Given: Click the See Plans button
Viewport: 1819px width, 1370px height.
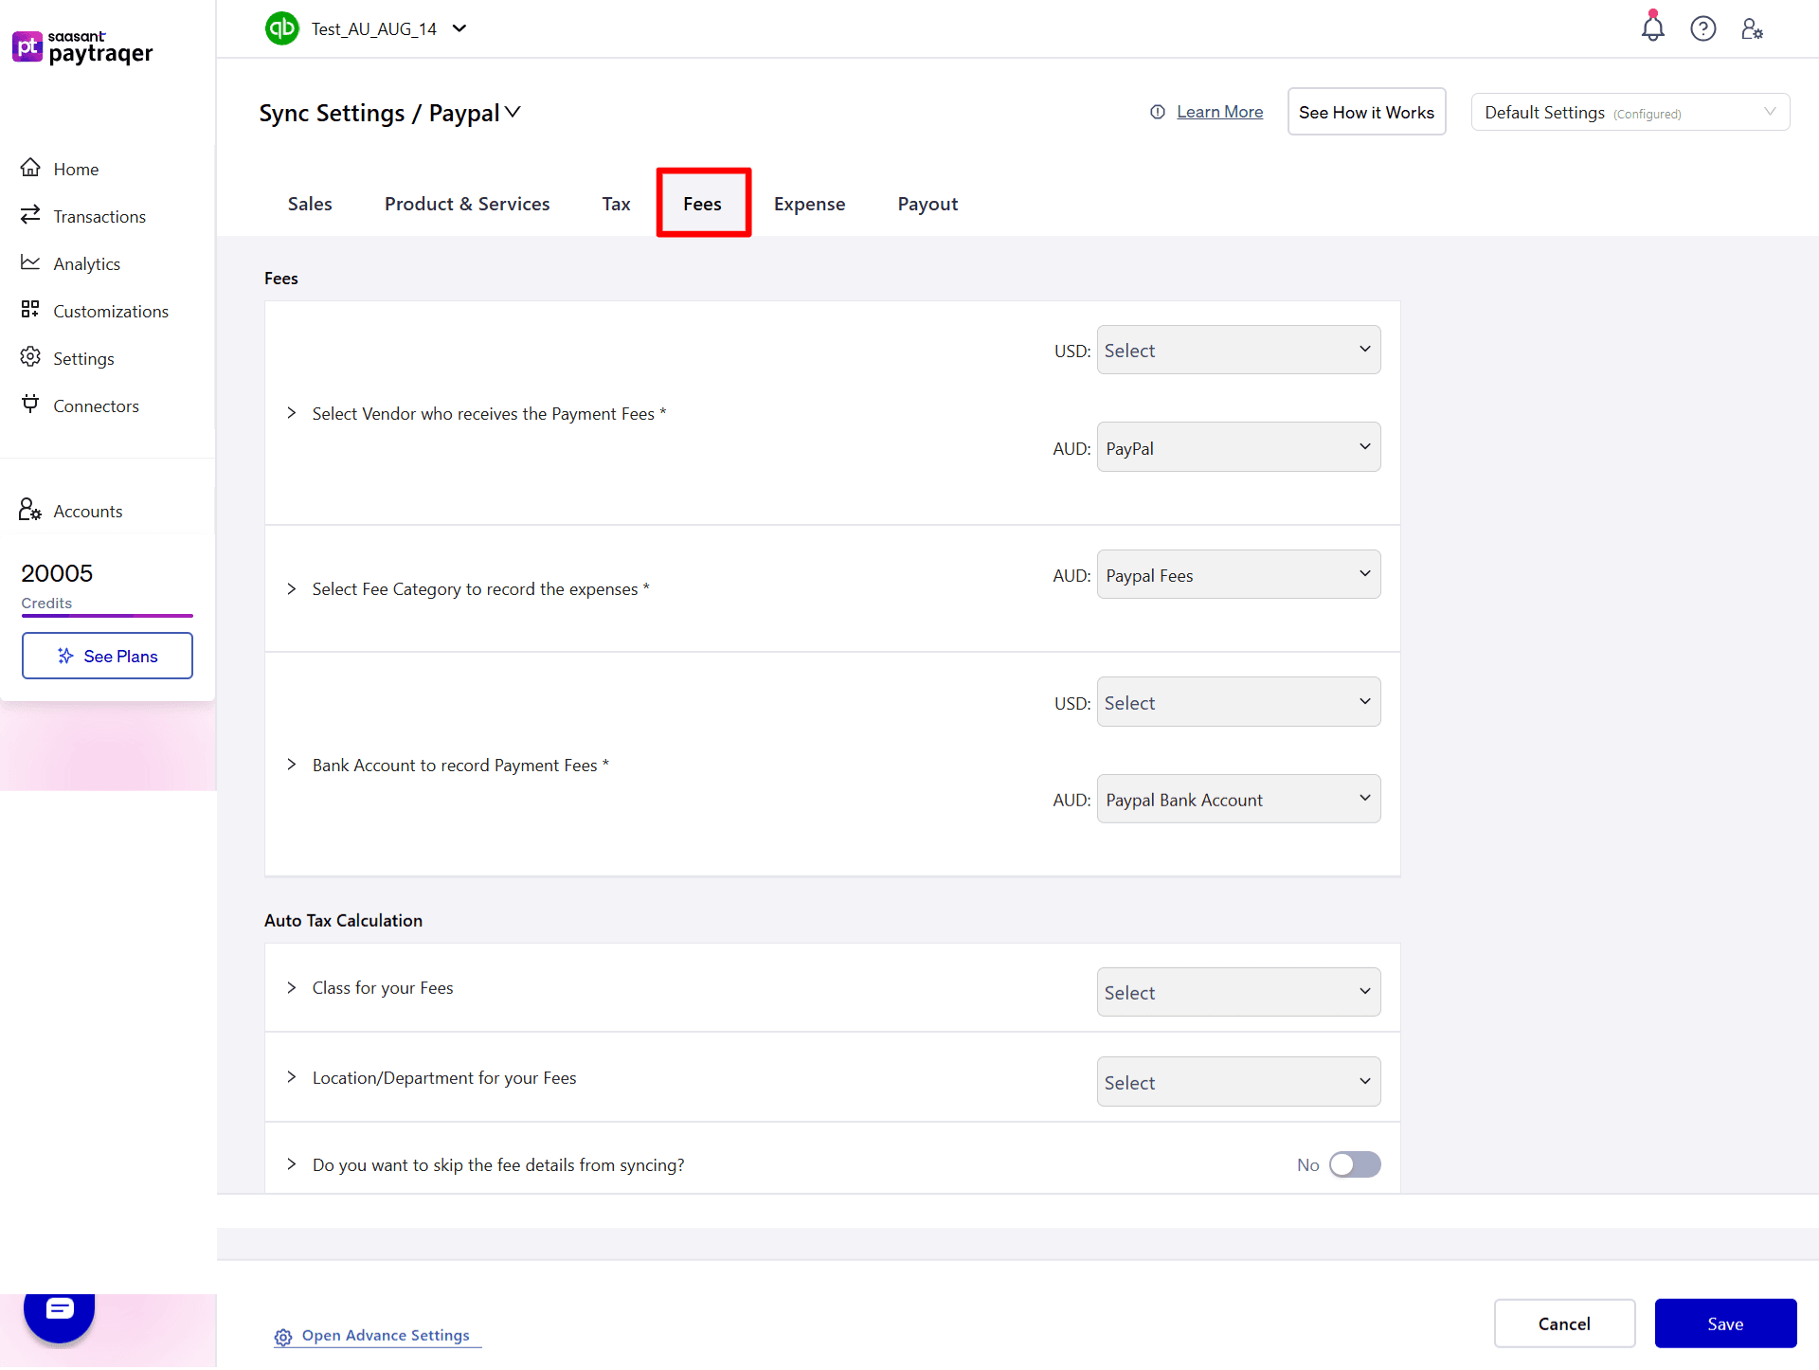Looking at the screenshot, I should coord(107,656).
